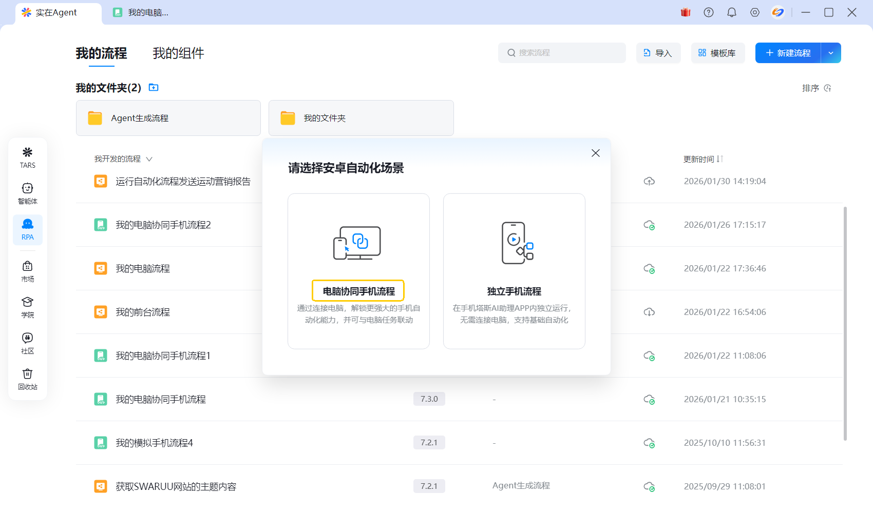Click the gift icon in title bar
873x513 pixels.
click(x=686, y=12)
